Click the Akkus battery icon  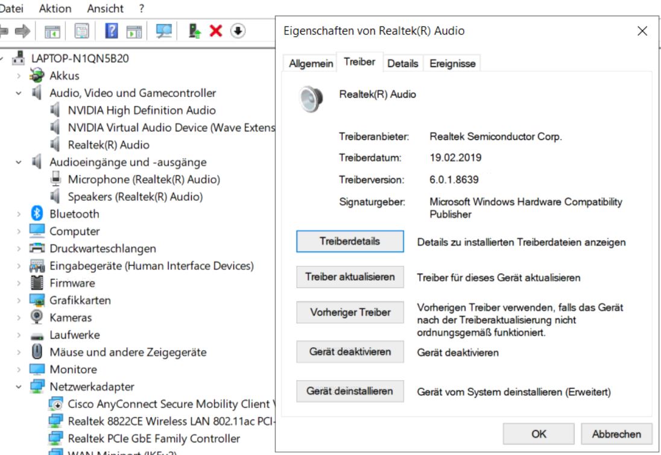point(37,75)
